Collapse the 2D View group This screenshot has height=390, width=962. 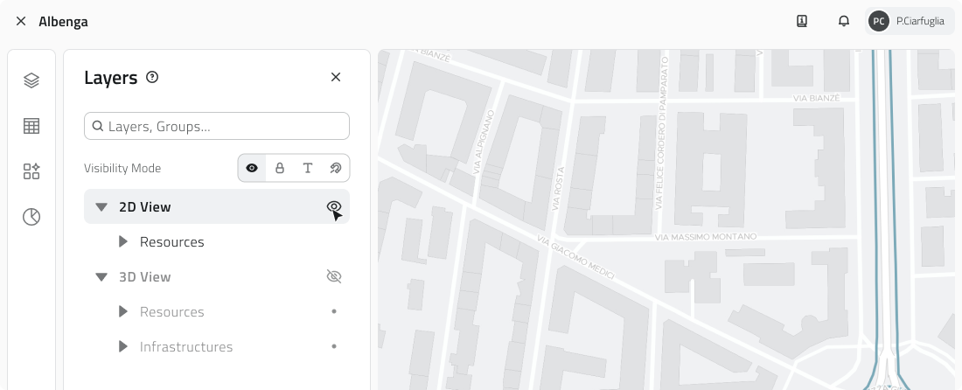(x=101, y=207)
